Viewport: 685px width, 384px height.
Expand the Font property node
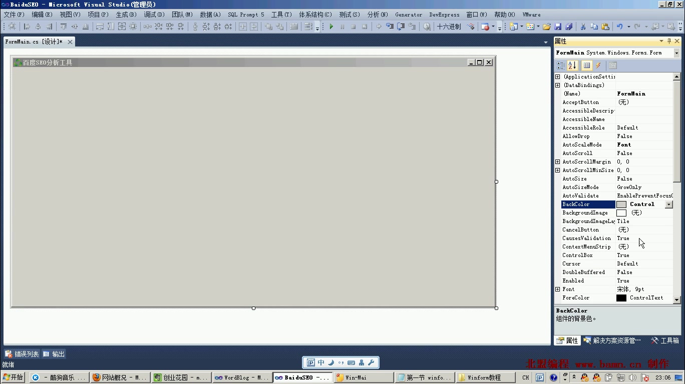click(x=558, y=289)
